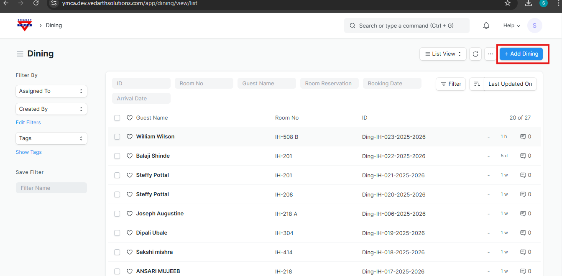Open the three-dot more options menu
This screenshot has height=276, width=562.
point(490,54)
